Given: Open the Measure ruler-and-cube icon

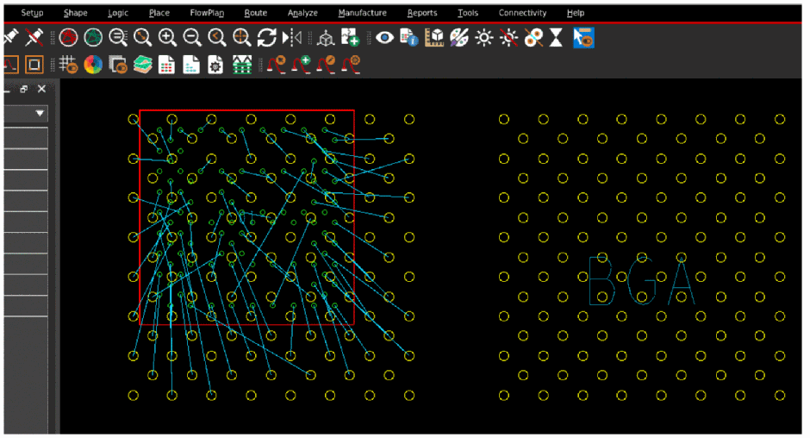Looking at the screenshot, I should click(x=434, y=37).
